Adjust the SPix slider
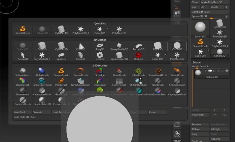 pyautogui.click(x=177, y=7)
